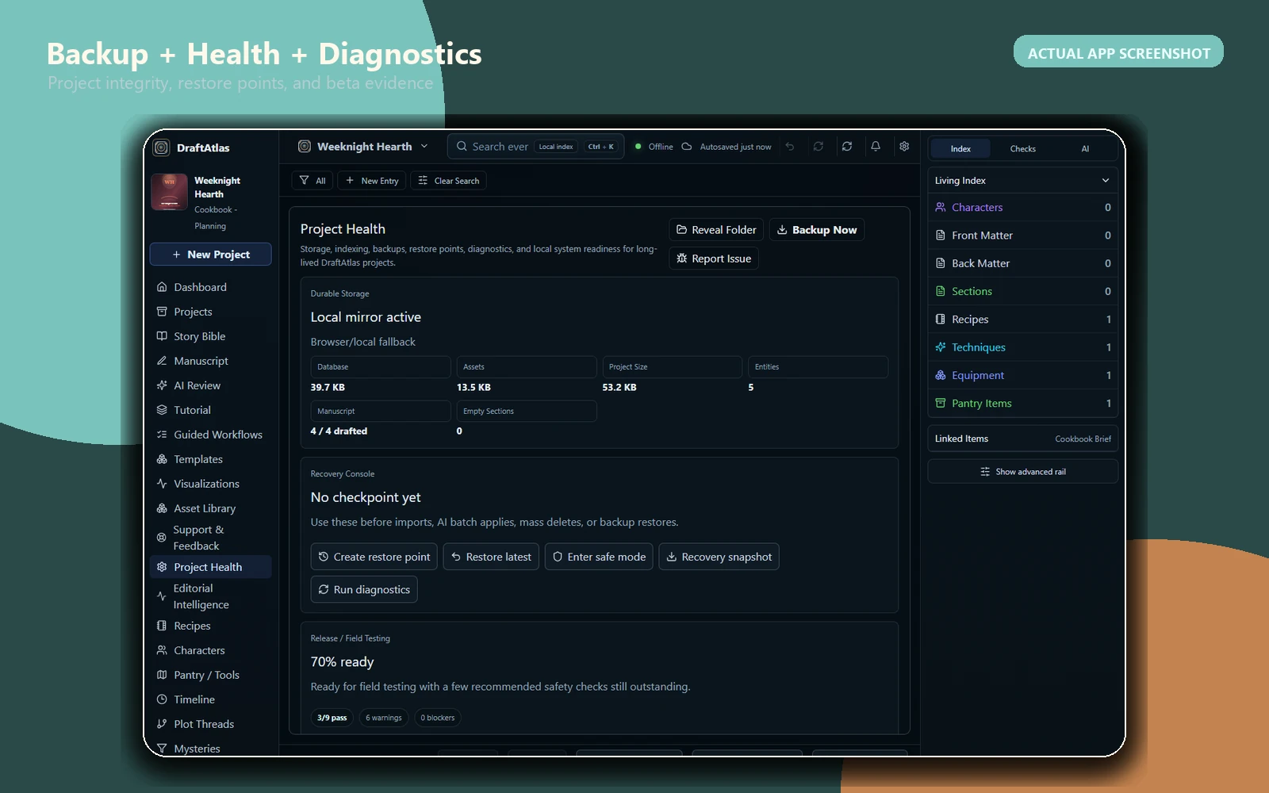Open Dashboard in the sidebar

coord(210,287)
